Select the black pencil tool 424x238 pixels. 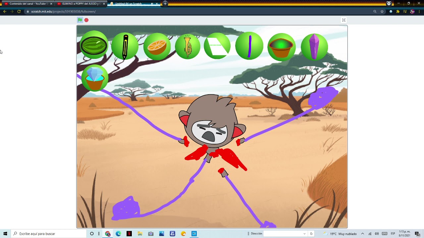tap(125, 46)
